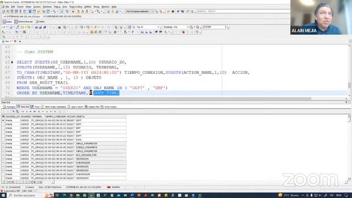Click the TIEMPO_CONEXION column header
352x198 pixels.
click(55, 117)
